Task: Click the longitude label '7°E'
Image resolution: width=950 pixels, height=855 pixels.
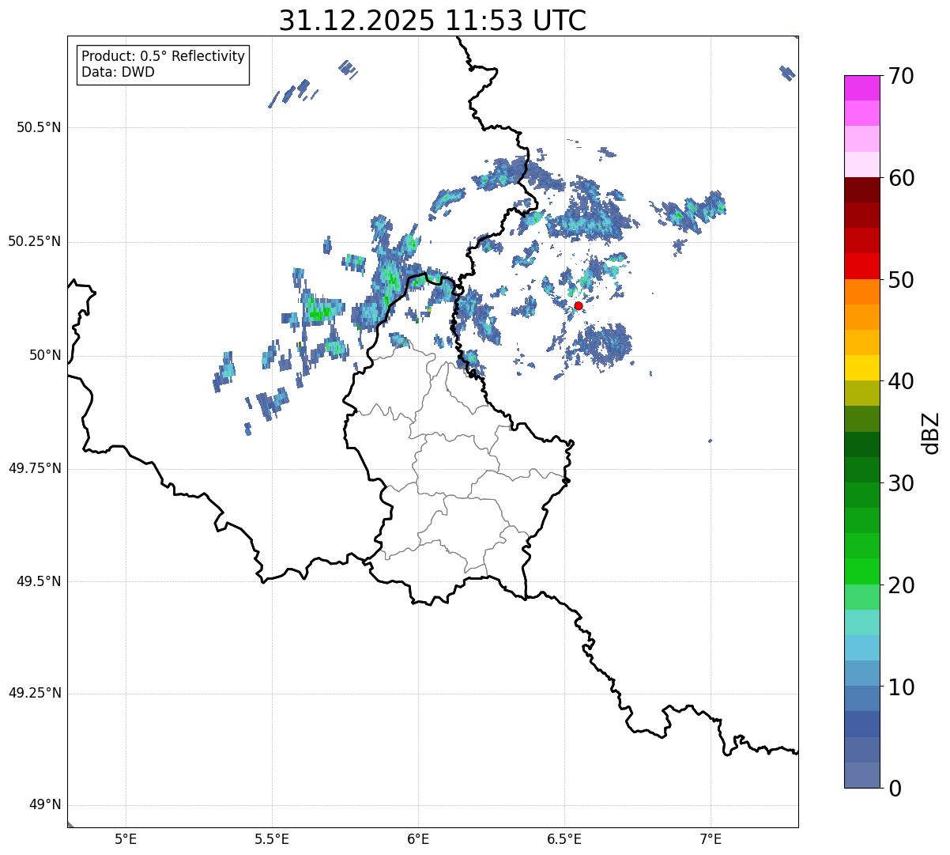Action: point(711,838)
